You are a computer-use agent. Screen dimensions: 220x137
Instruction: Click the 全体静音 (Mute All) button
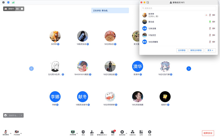pos(182,50)
